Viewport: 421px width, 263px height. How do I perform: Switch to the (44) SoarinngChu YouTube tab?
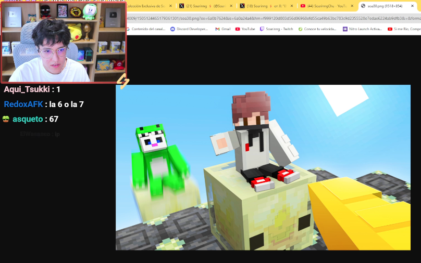[x=328, y=6]
